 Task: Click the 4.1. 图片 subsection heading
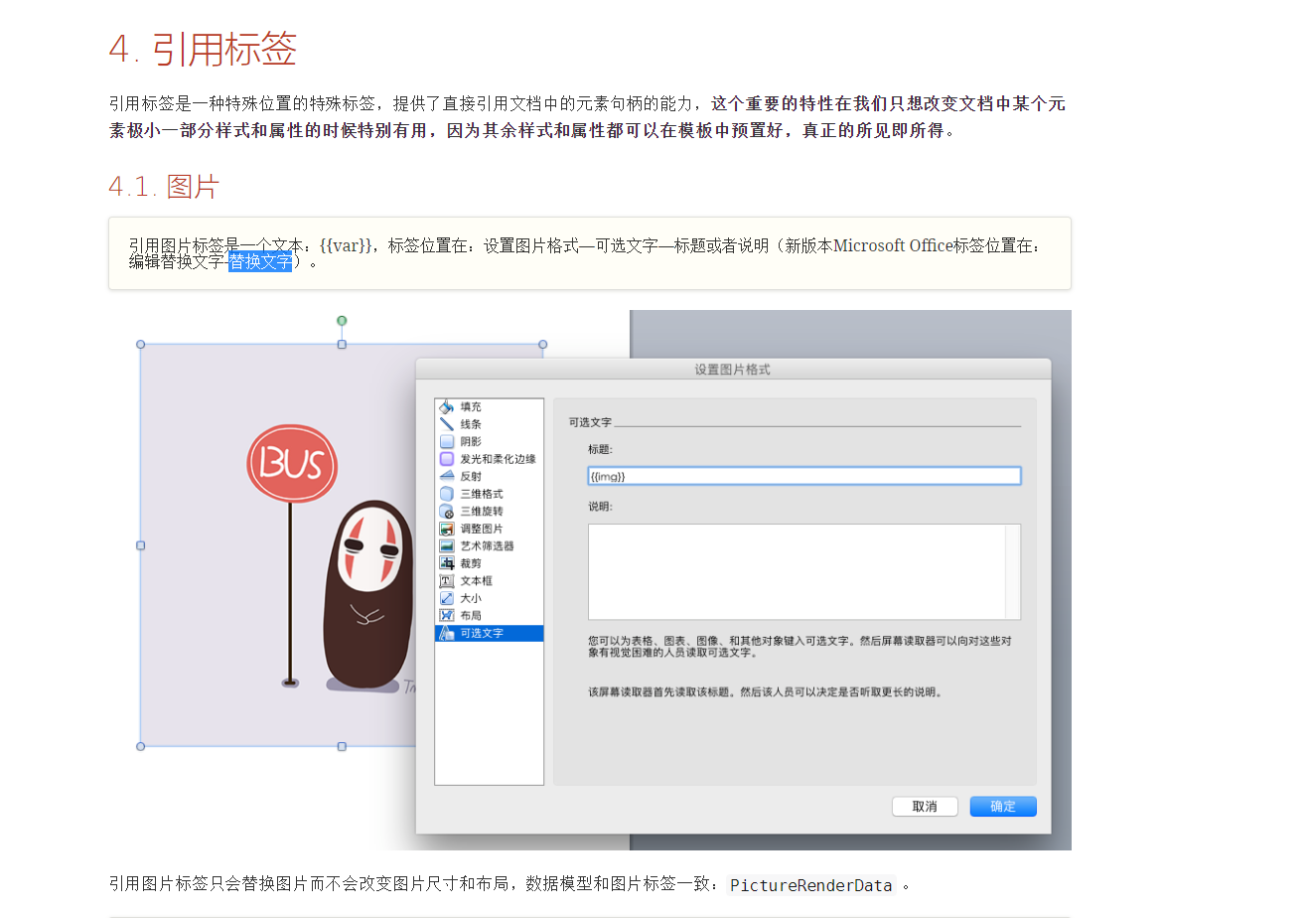164,186
